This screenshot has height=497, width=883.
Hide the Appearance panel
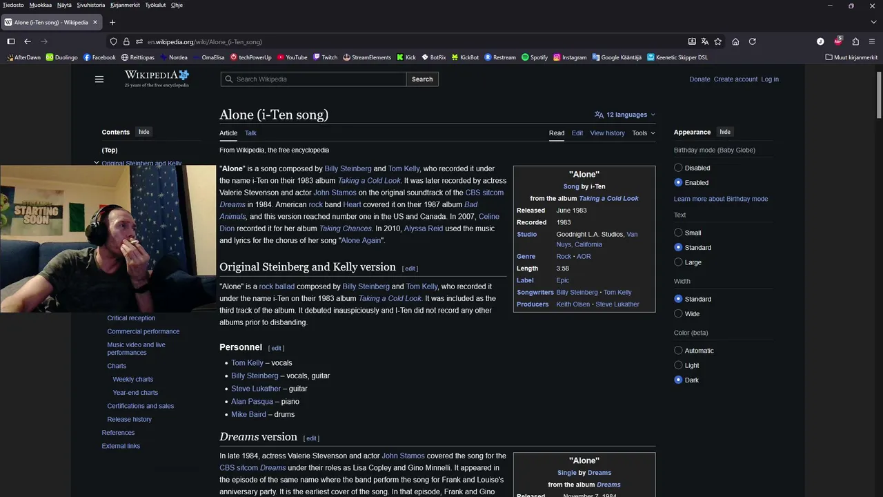725,132
